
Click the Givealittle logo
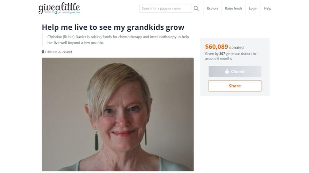pyautogui.click(x=59, y=8)
